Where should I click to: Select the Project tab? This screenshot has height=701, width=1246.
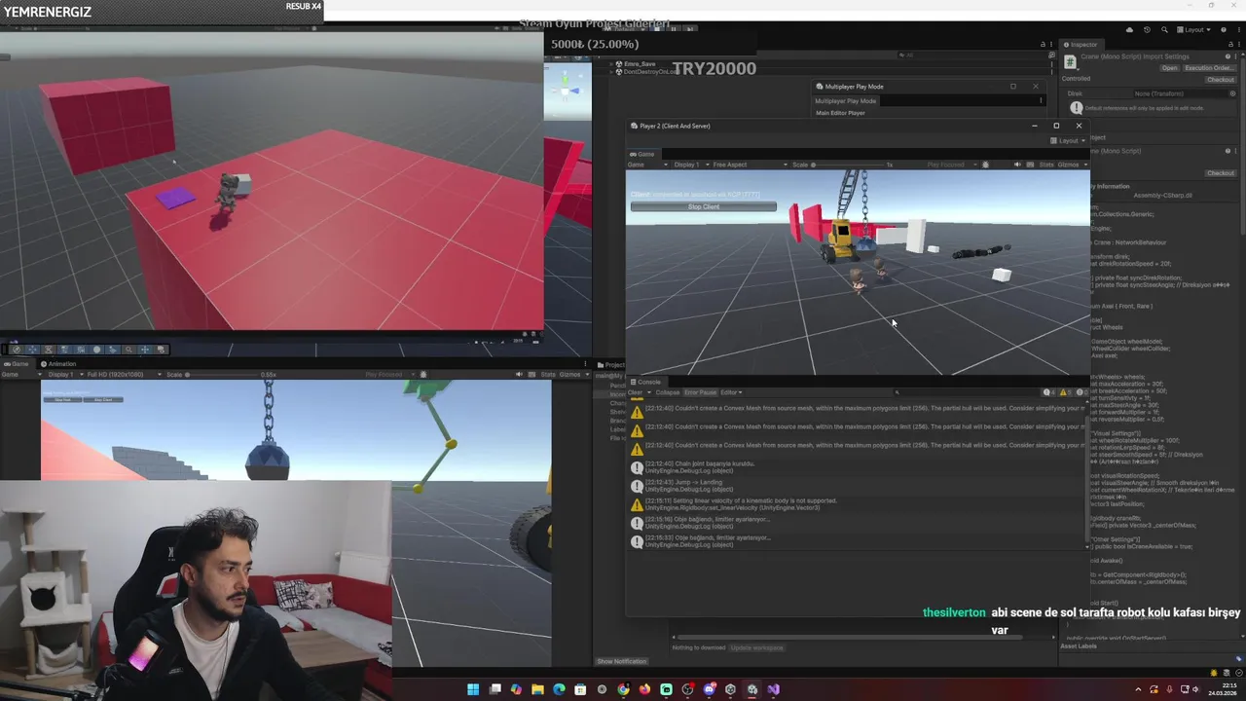click(x=612, y=364)
